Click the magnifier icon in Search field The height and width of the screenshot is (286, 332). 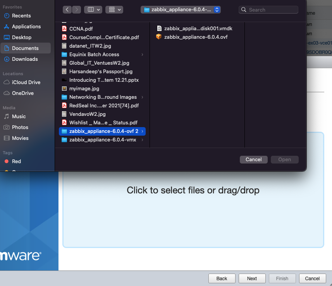pyautogui.click(x=244, y=10)
